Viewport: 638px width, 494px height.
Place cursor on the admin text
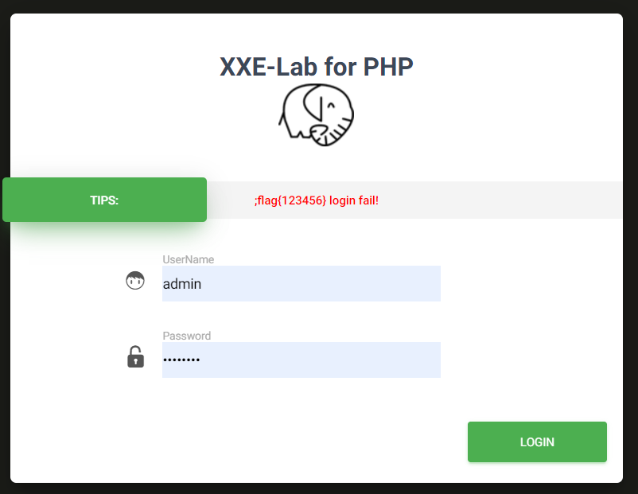point(181,283)
